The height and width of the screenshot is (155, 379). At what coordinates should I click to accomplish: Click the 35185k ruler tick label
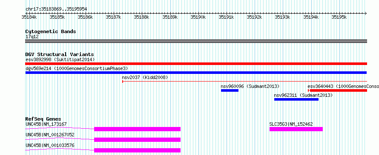57,17
